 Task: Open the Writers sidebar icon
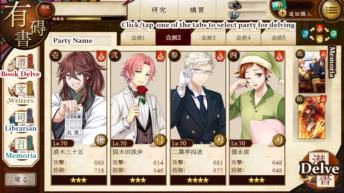click(x=21, y=93)
